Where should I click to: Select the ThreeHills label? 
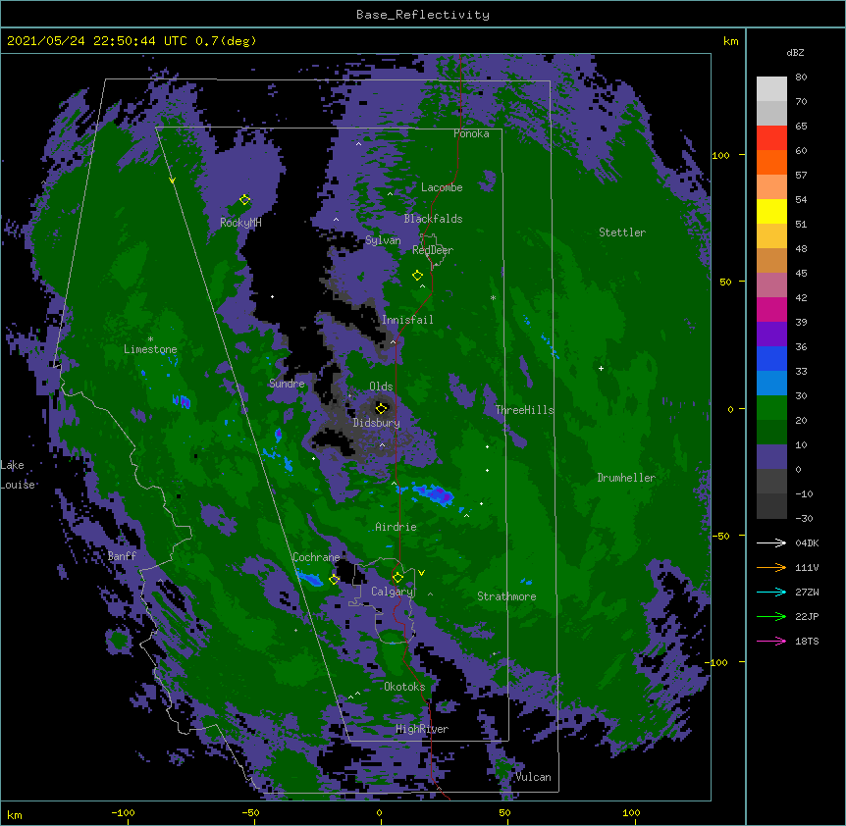pyautogui.click(x=524, y=410)
